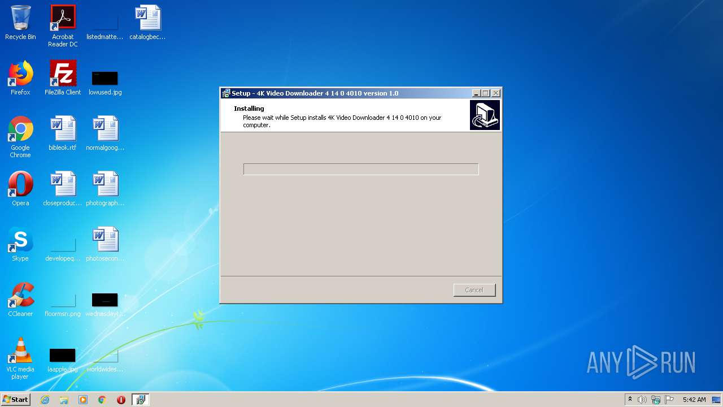Select the photograph... Word document
Viewport: 723px width, 407px height.
pyautogui.click(x=105, y=189)
